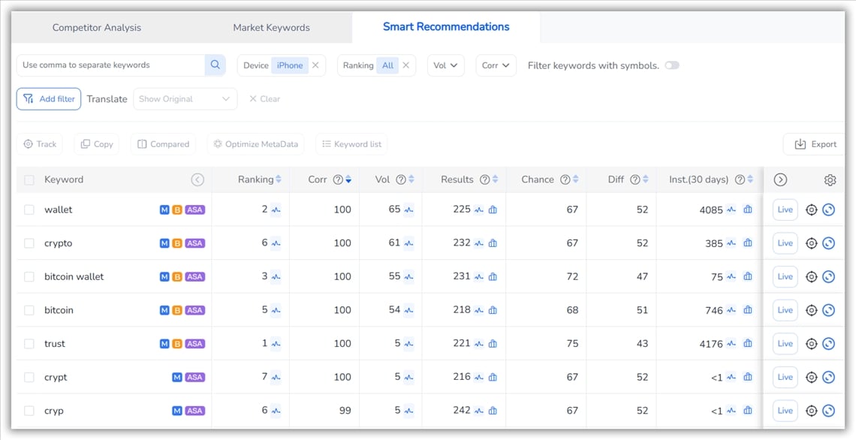
Task: Toggle filter keywords with symbols switch
Action: 671,65
